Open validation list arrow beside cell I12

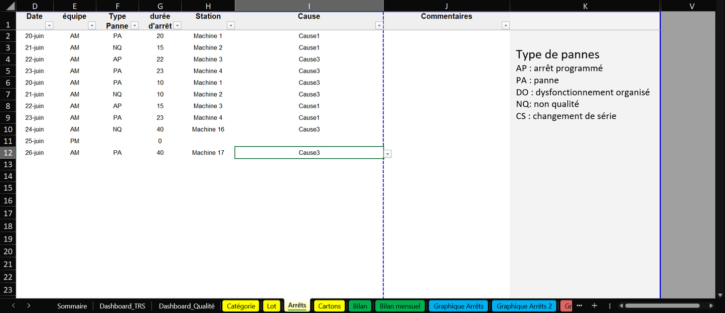click(x=388, y=154)
